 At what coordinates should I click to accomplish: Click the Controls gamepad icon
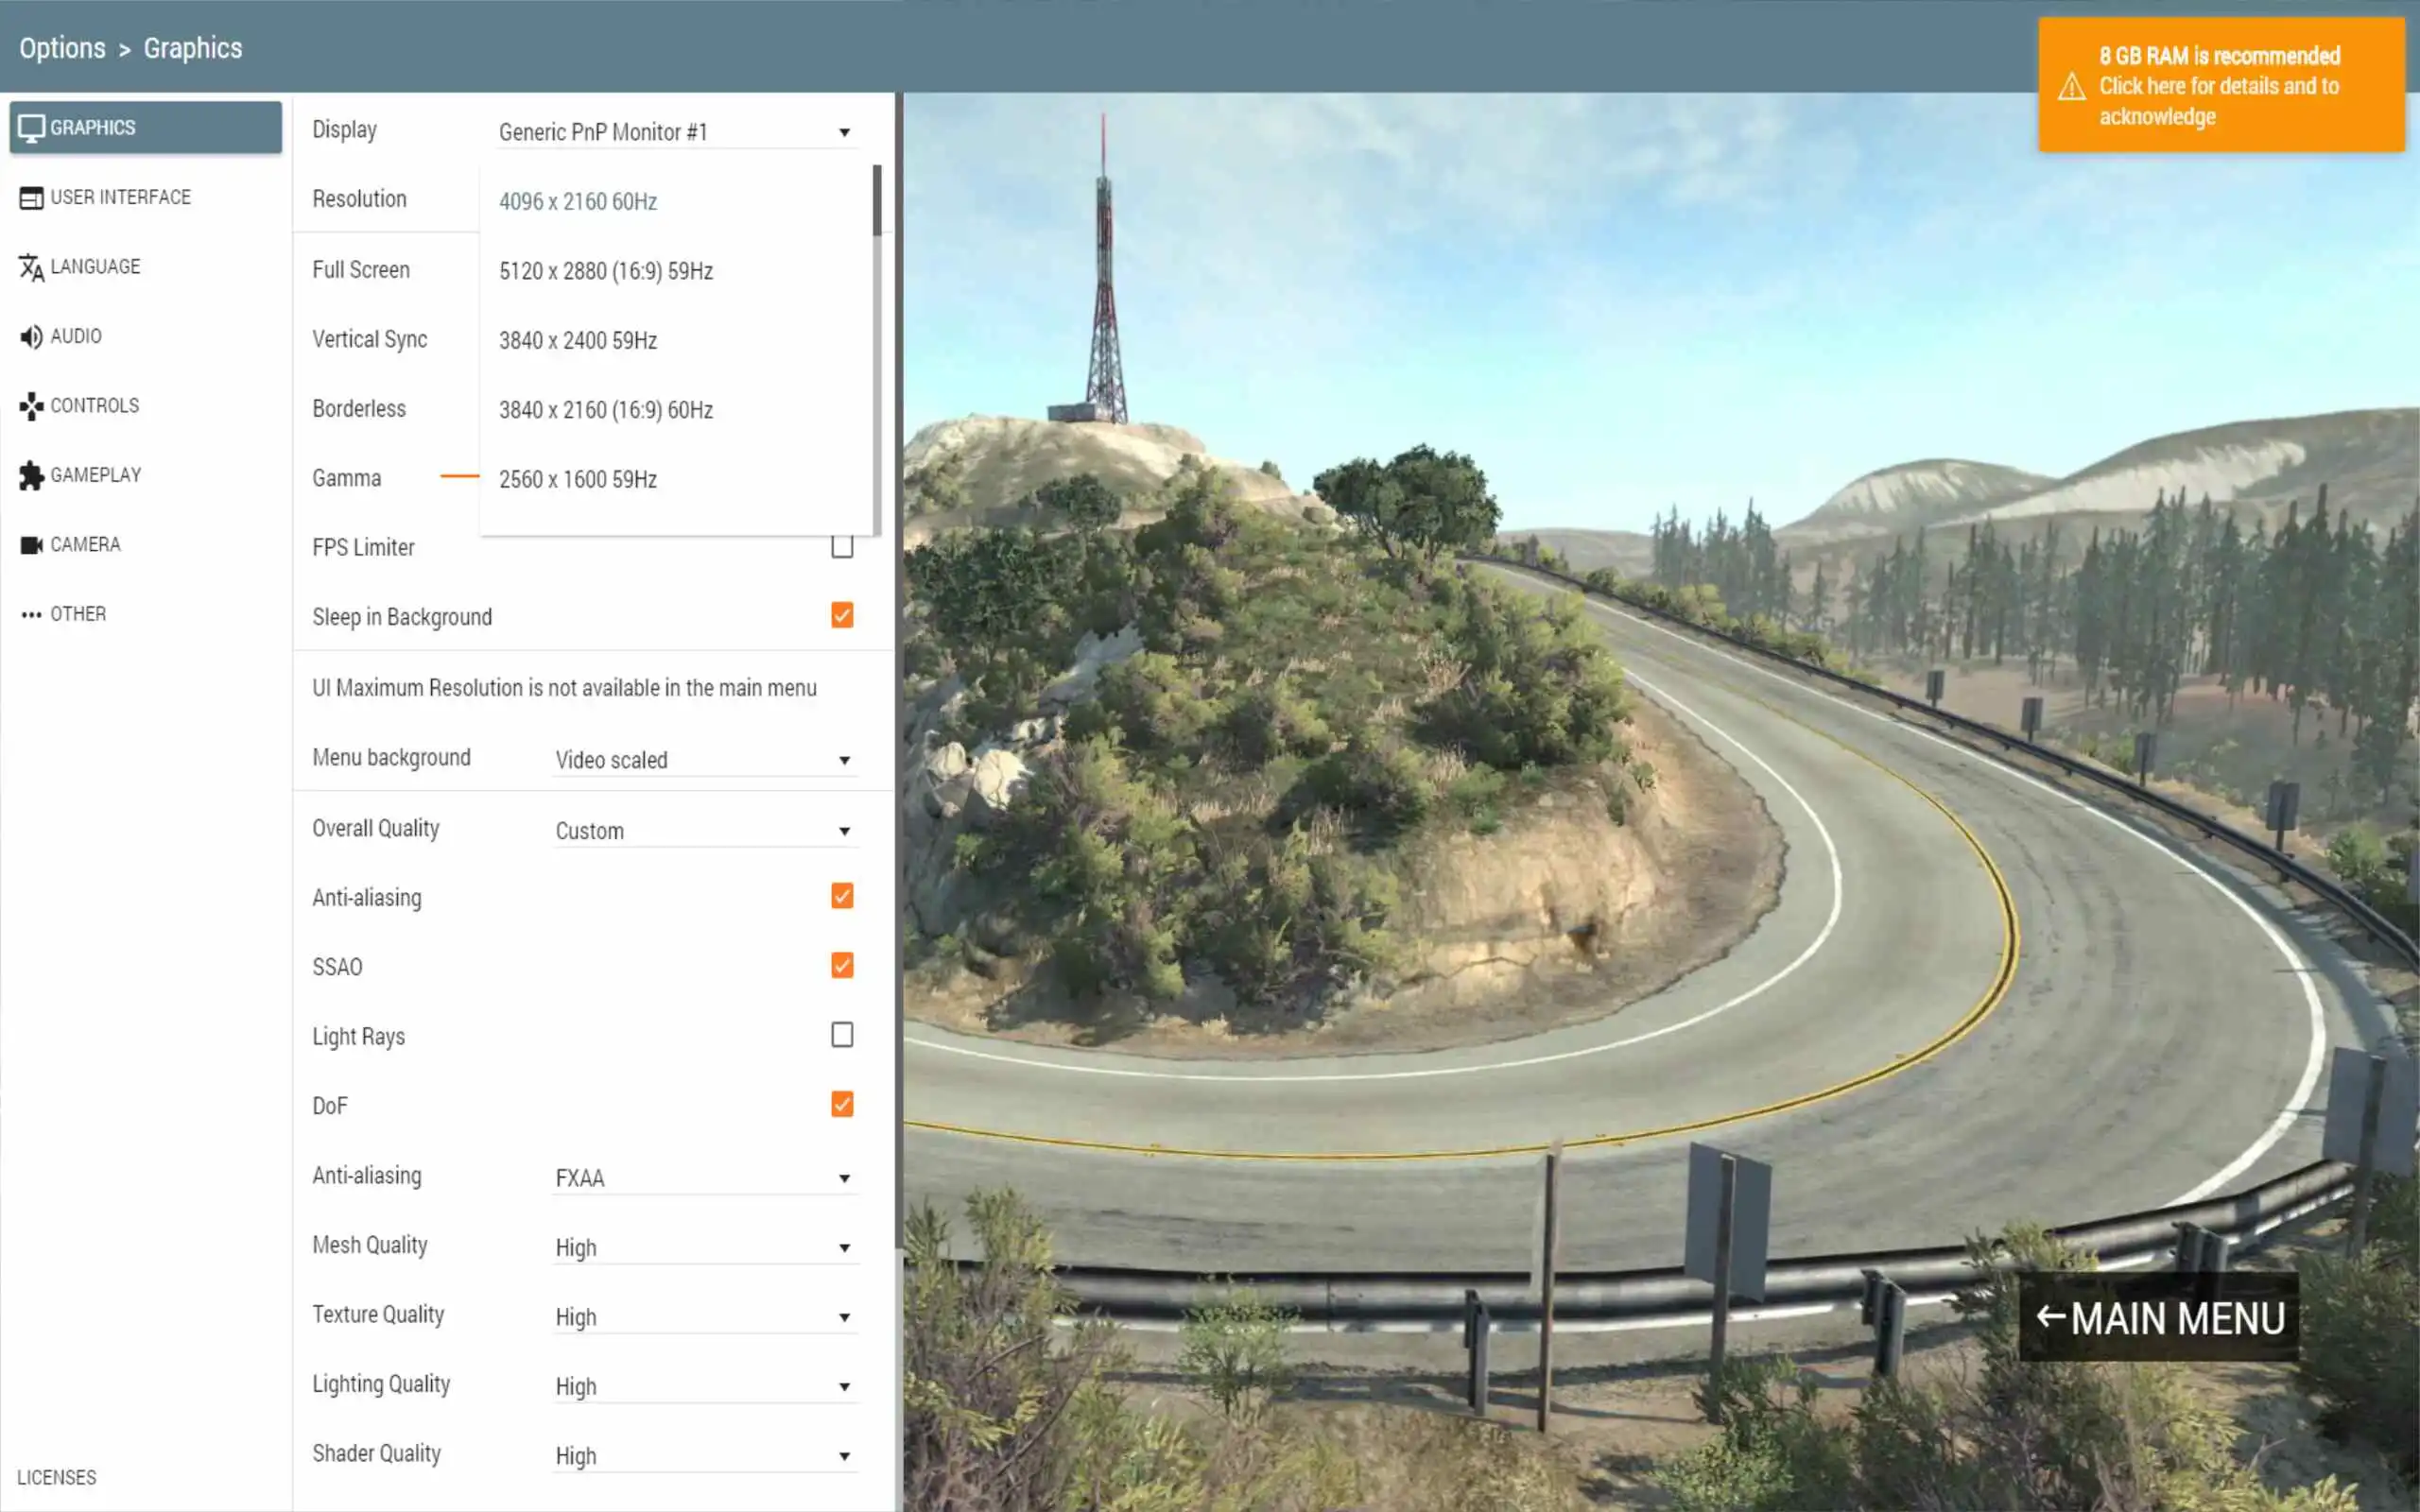point(31,406)
